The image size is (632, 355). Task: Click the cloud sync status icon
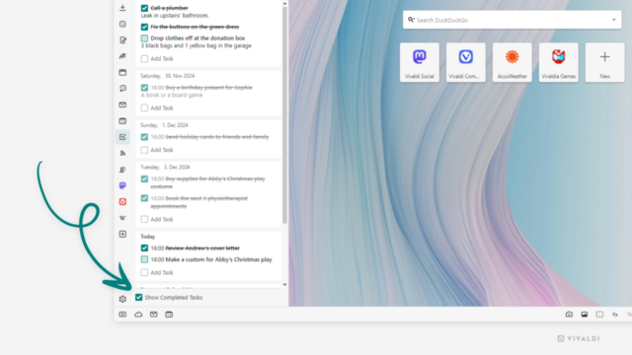tap(138, 315)
